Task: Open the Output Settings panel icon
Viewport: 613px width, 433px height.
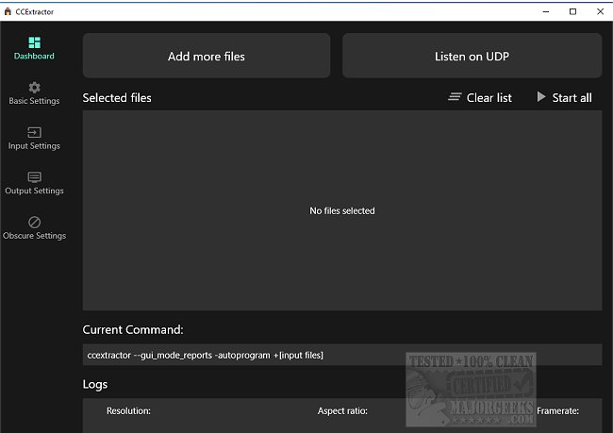Action: [34, 177]
